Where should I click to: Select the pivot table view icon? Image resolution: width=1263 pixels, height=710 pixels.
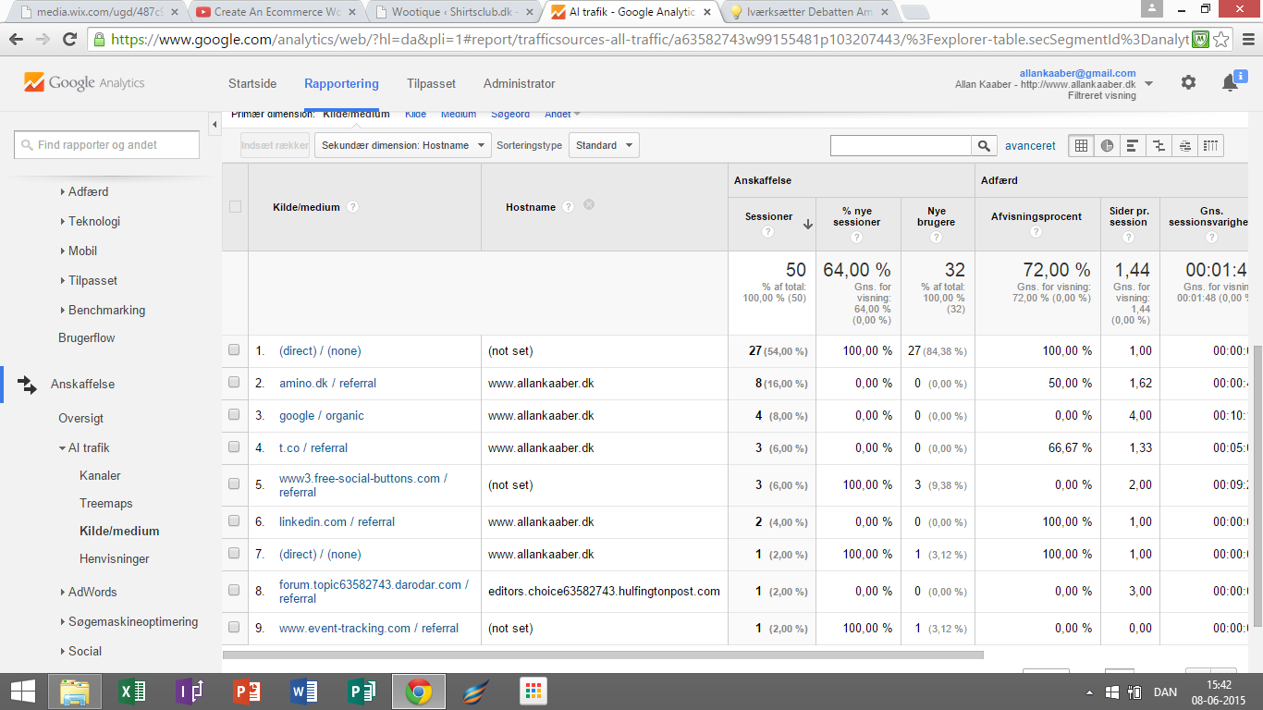1210,146
